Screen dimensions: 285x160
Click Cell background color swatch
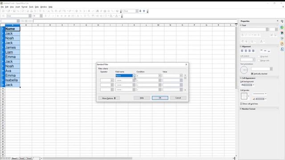click(248, 85)
